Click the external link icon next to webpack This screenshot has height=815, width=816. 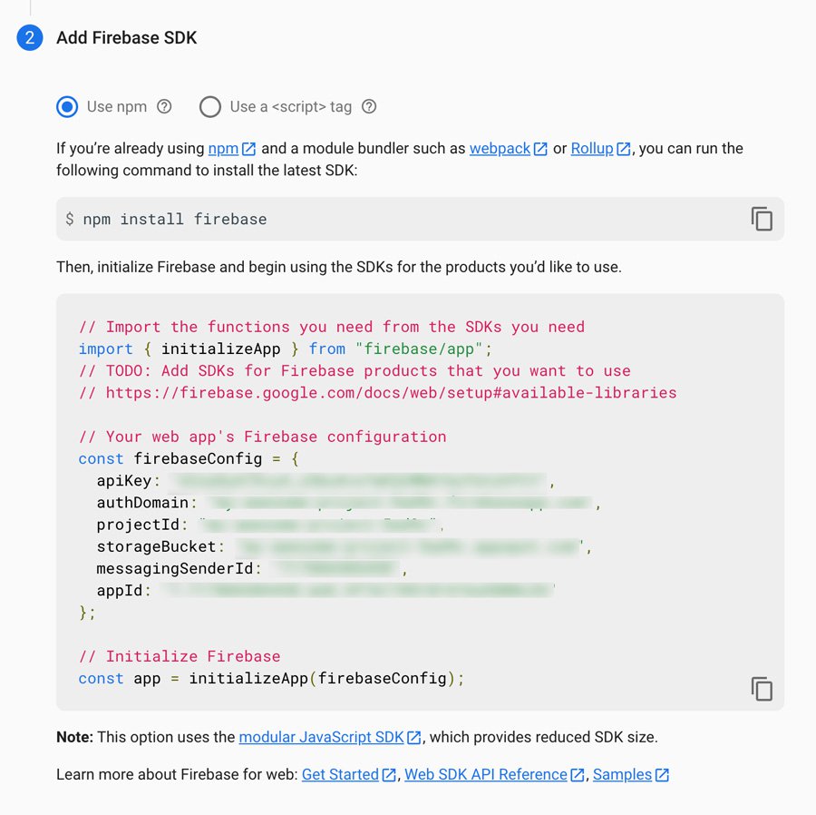[x=540, y=147]
